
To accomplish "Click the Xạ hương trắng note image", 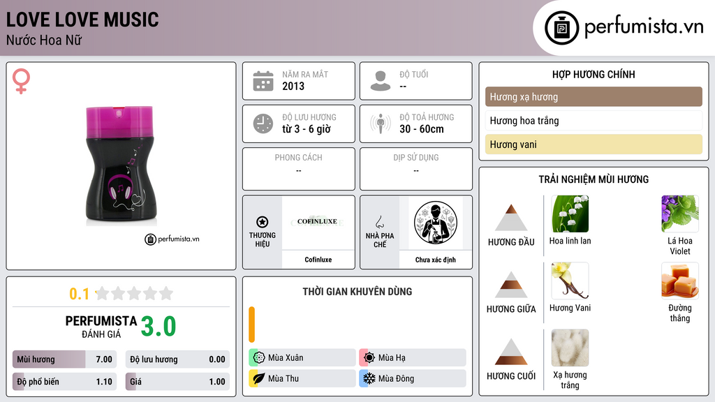I will (570, 348).
